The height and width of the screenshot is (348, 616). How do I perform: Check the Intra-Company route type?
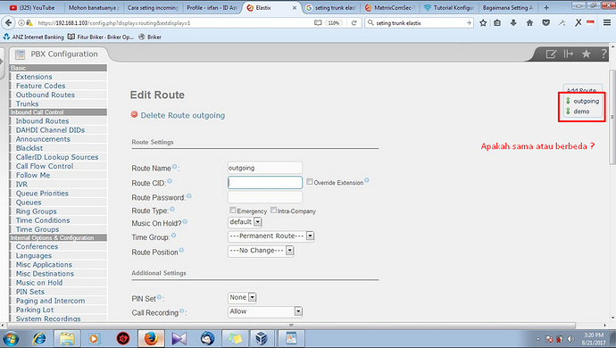point(273,210)
